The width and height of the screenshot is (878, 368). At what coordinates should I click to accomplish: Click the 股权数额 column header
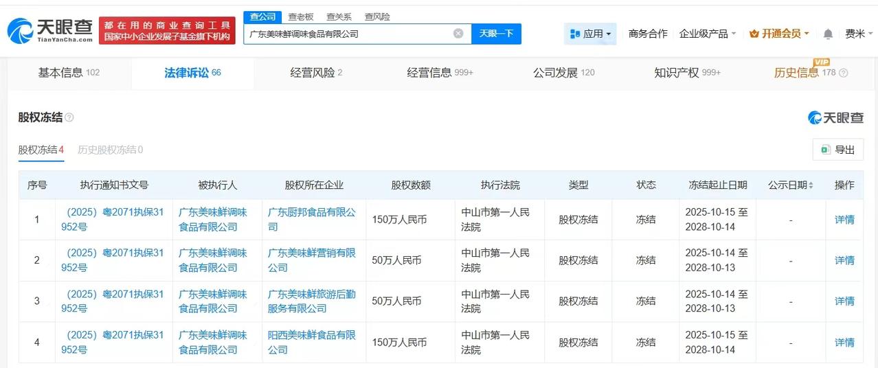[411, 185]
